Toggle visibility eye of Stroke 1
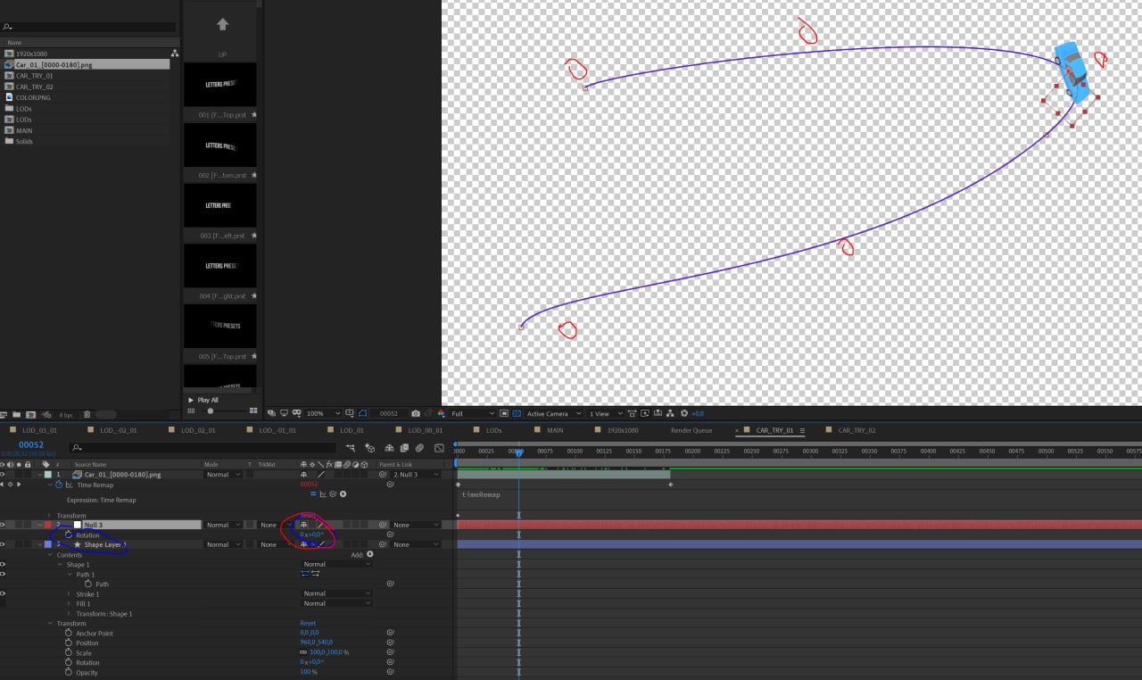Screen dimensions: 1142x680 pyautogui.click(x=3, y=593)
